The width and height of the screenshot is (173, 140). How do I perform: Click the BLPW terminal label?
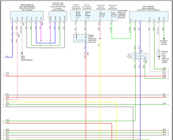[65, 18]
